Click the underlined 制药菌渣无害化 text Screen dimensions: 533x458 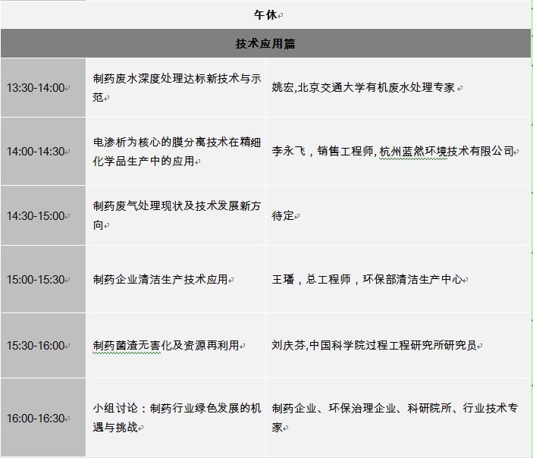127,346
